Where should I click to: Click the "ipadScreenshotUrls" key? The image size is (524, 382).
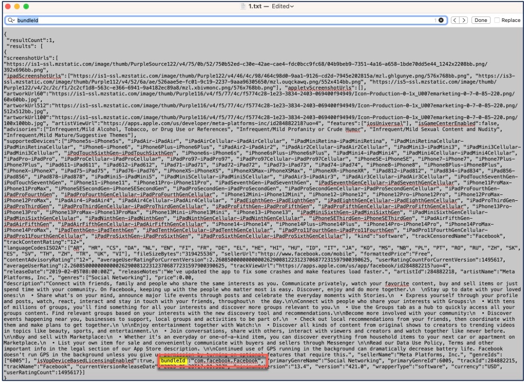tap(34, 76)
